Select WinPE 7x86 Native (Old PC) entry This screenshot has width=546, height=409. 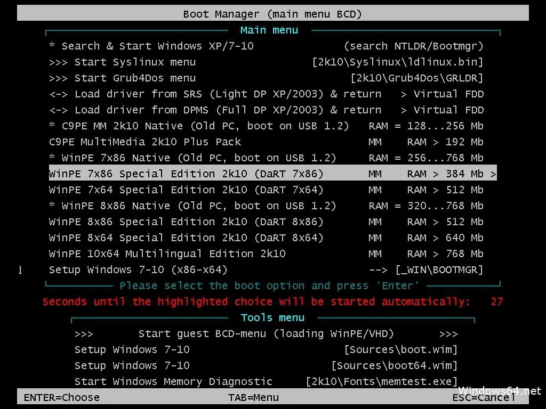(x=267, y=158)
